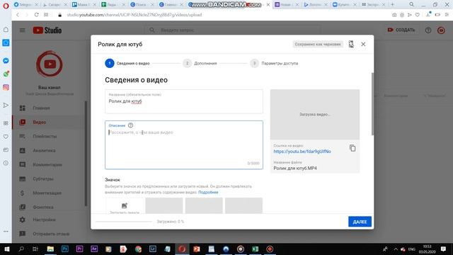Click the video title field Ролик для ютуб

(184, 101)
